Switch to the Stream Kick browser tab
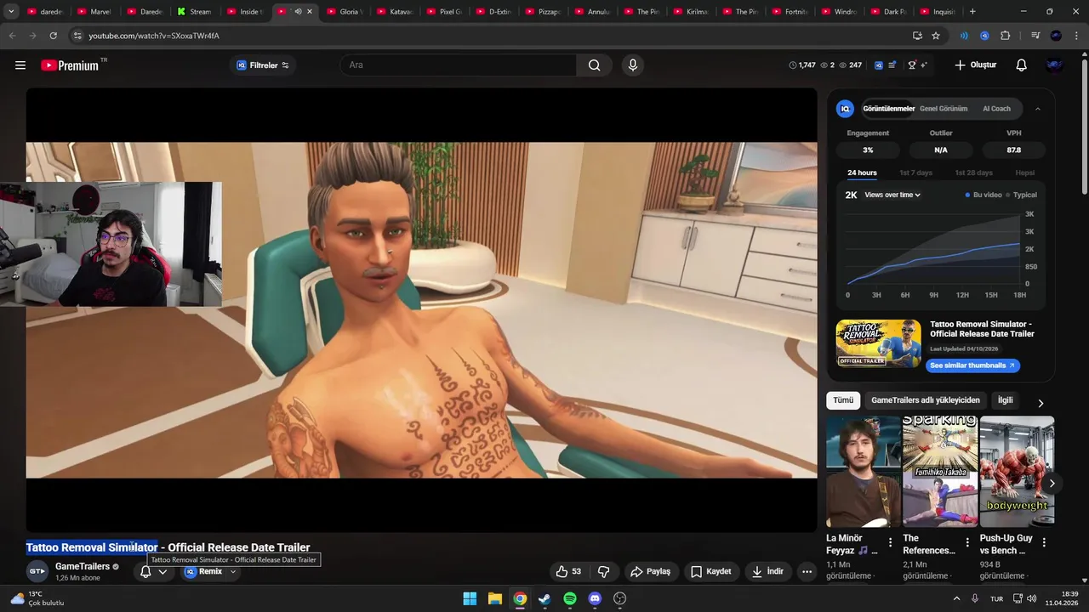This screenshot has height=612, width=1089. click(x=194, y=12)
